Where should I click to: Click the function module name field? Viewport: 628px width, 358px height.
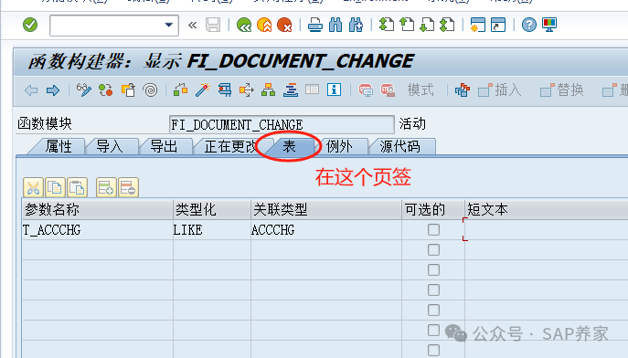click(282, 125)
